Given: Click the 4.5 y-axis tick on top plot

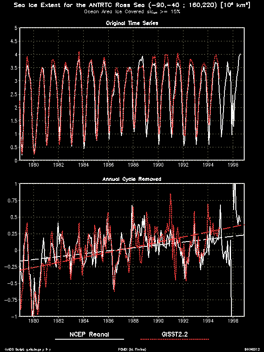Looking at the screenshot, I should tap(13, 41).
